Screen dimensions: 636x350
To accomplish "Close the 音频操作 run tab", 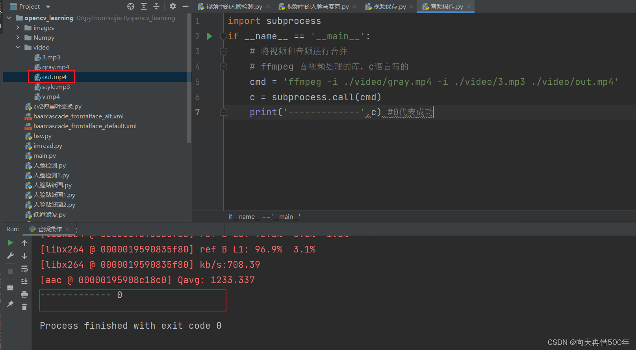I will (68, 229).
